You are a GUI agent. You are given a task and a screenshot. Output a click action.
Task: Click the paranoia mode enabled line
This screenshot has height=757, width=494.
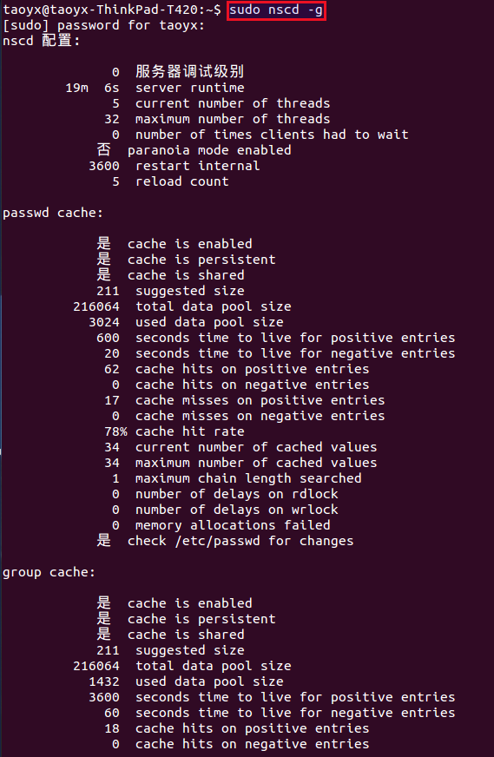coord(194,150)
